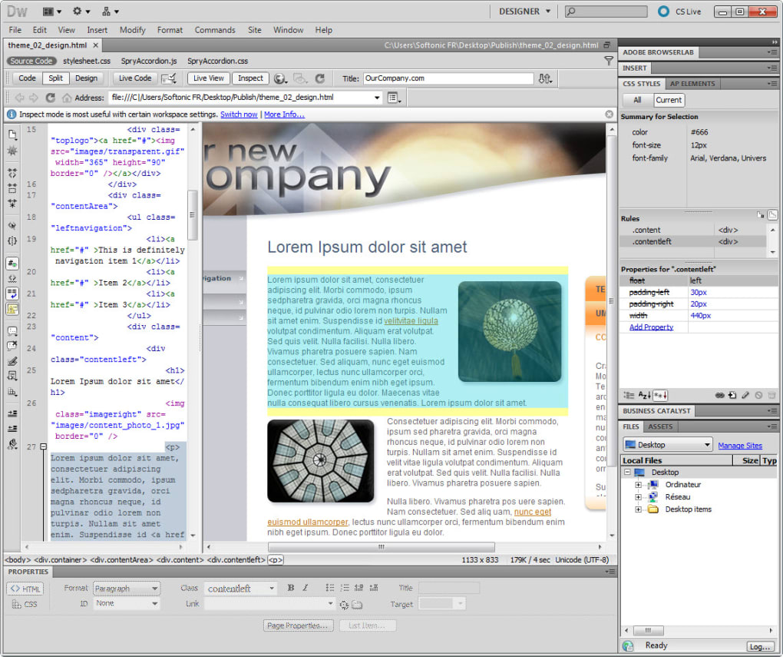Click the Refresh design view icon
The image size is (783, 657).
[320, 78]
